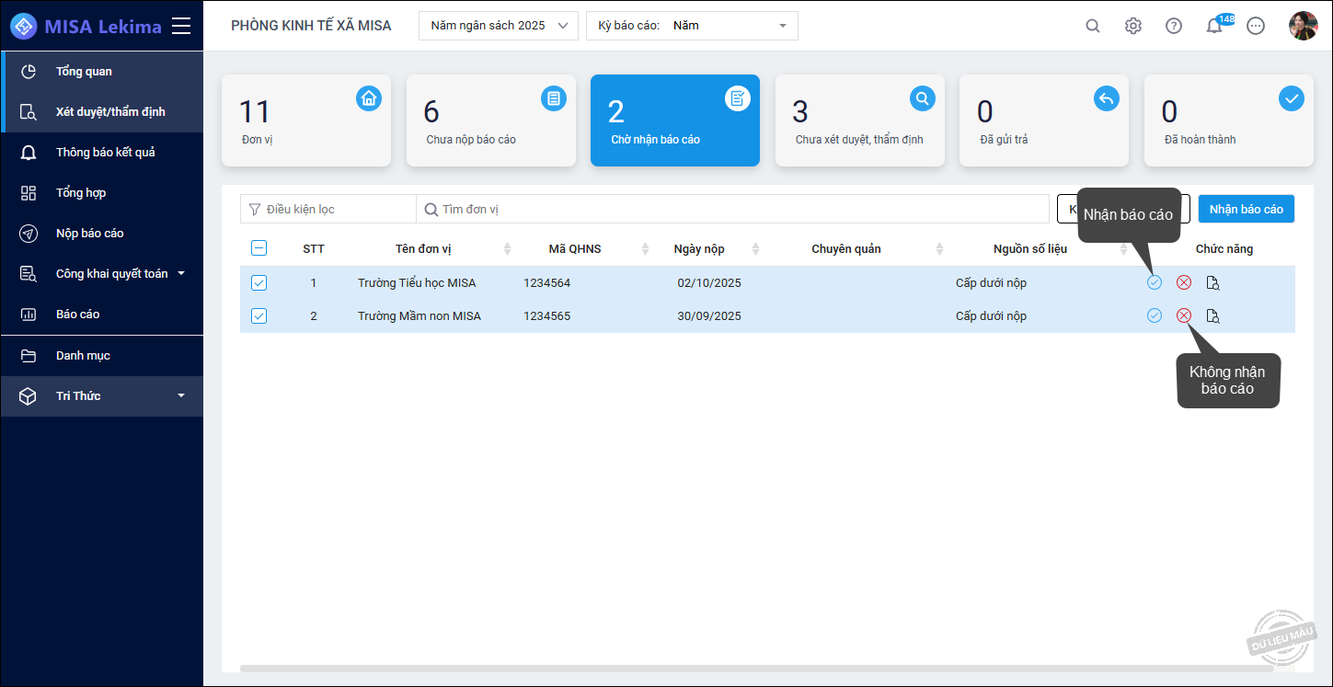Click the help question mark icon
Screen dimensions: 1333x687
coord(1174,26)
